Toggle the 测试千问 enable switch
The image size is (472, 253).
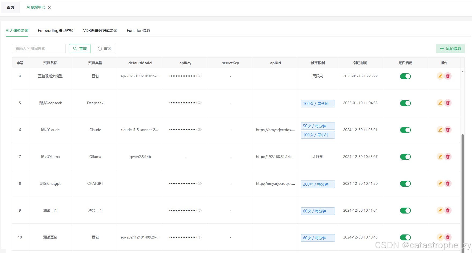click(x=405, y=211)
